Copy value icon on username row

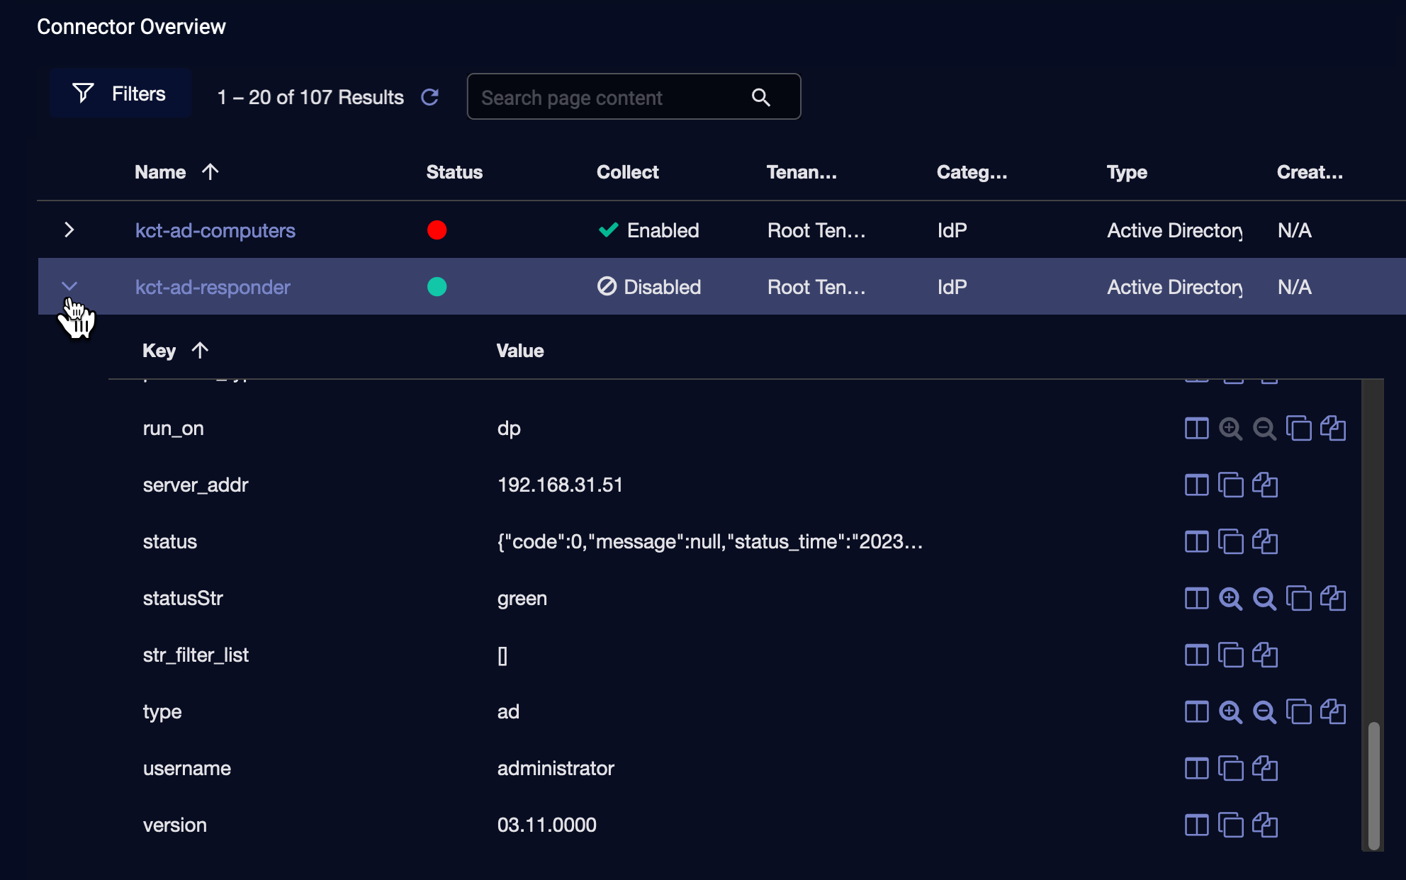click(1230, 769)
